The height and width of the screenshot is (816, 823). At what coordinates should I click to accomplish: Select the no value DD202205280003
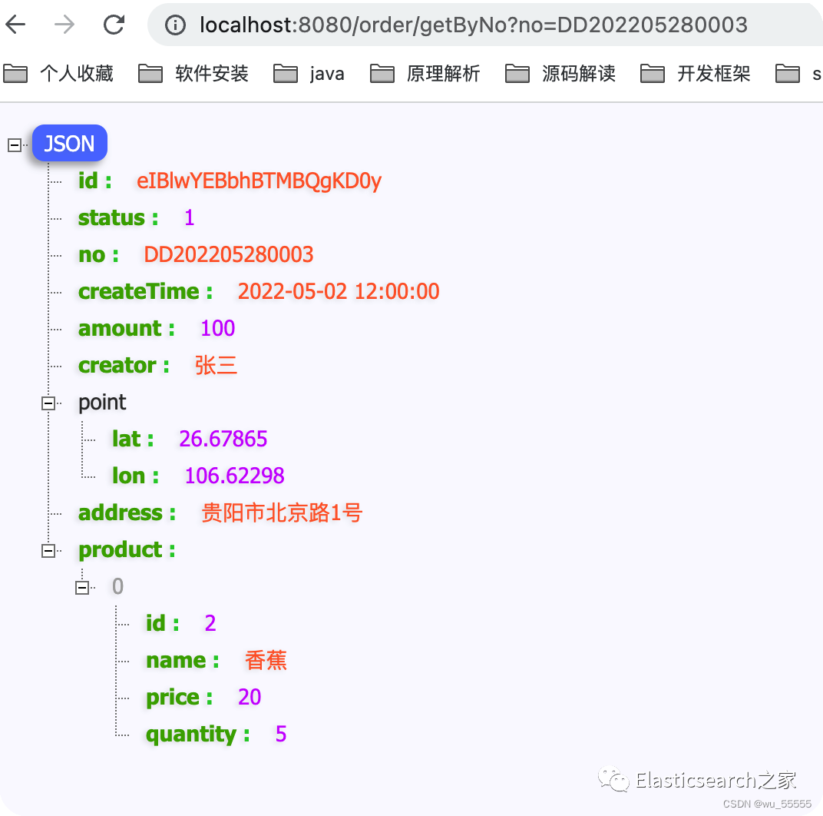pyautogui.click(x=228, y=254)
